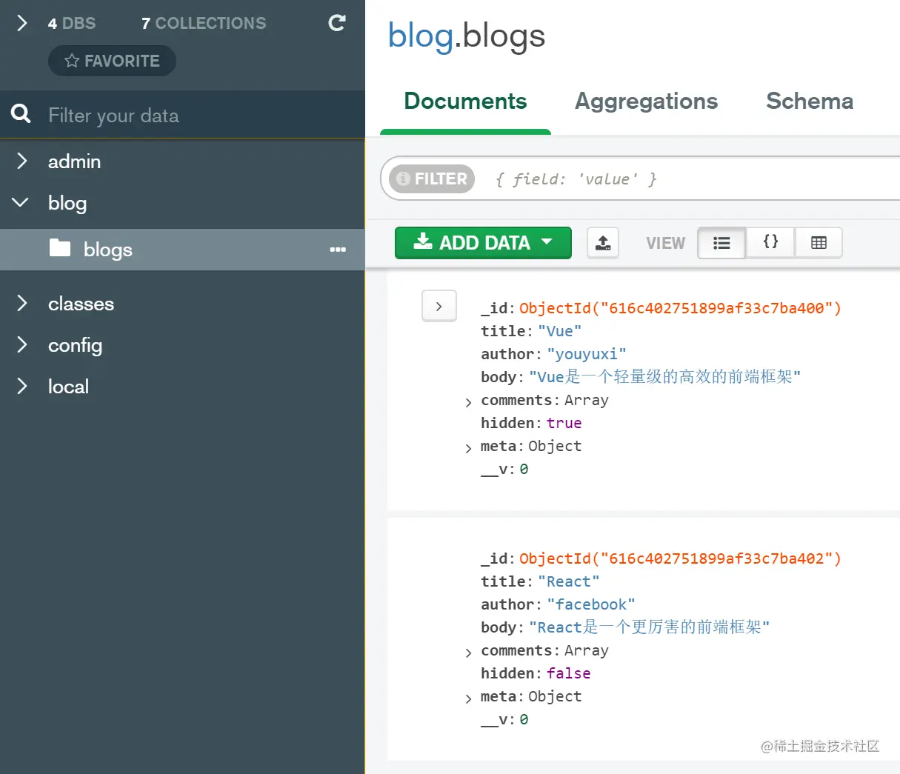Switch to list view
This screenshot has height=774, width=900.
(721, 243)
